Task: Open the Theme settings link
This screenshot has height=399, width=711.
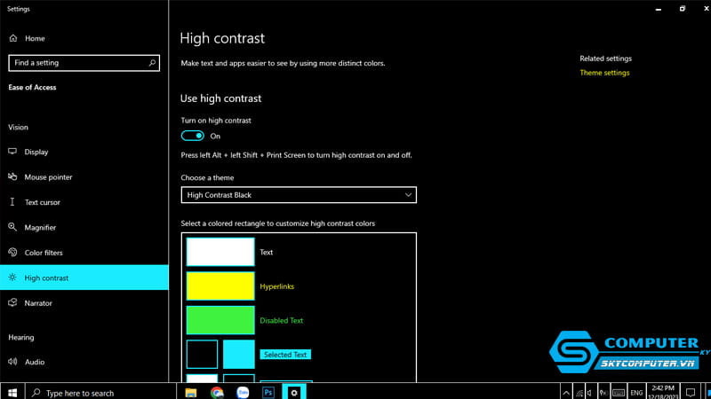Action: 604,73
